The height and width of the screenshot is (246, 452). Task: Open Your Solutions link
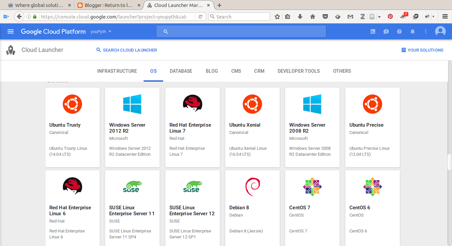[422, 50]
